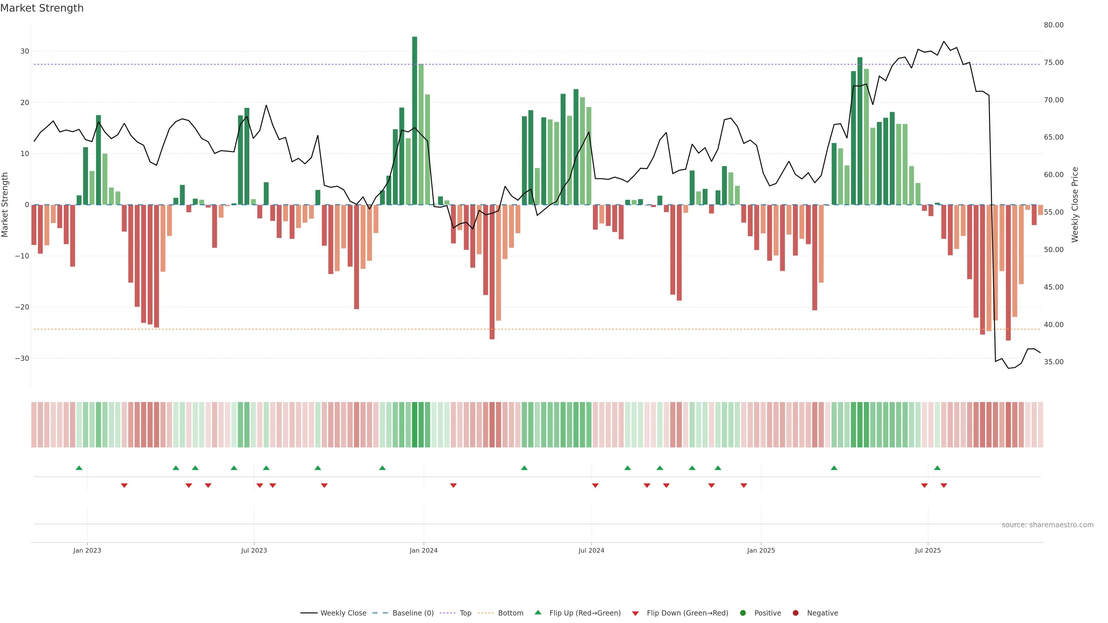Viewport: 1108px width, 623px height.
Task: Click the red Flip Down legend triangle
Action: pos(635,613)
